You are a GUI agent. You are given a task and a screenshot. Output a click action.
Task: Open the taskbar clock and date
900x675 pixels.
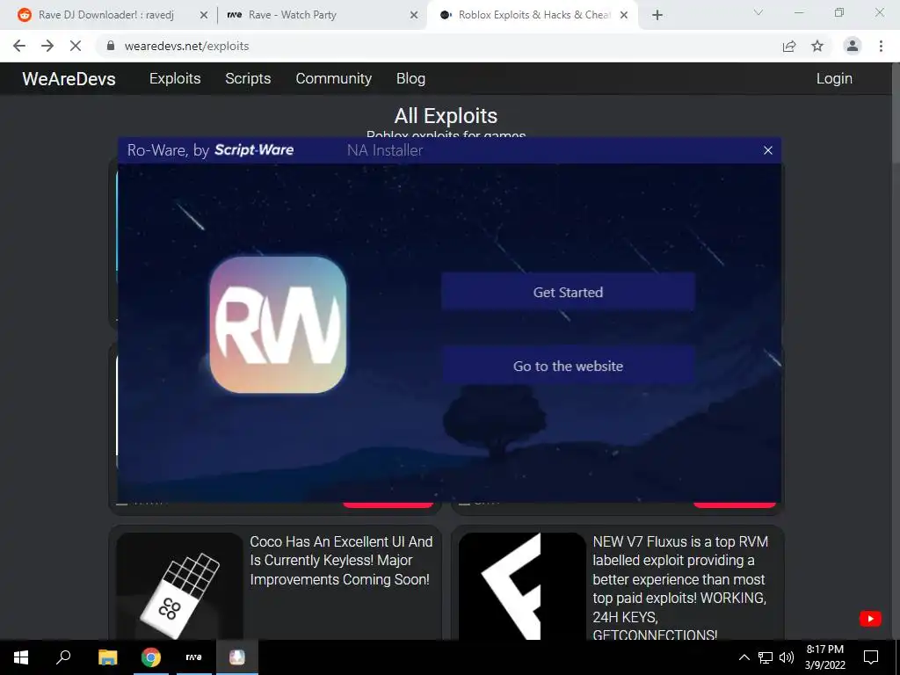(824, 657)
